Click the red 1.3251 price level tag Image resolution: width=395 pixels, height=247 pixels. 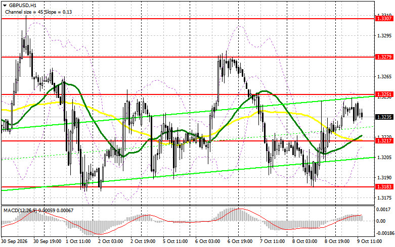pos(384,94)
